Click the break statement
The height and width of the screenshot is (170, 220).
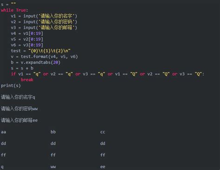[x=27, y=80]
